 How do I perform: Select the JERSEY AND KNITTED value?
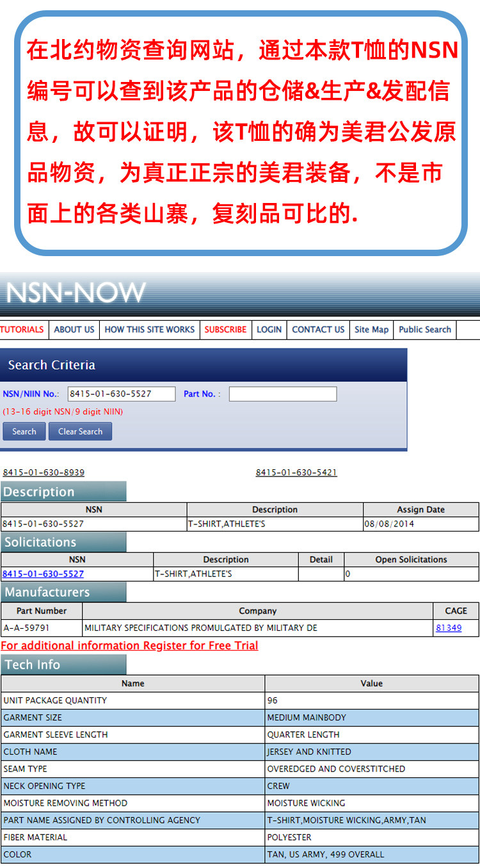click(309, 752)
